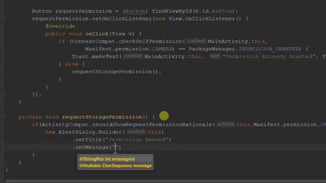
Task: Click 'checkSelfPermission' method call
Action: pyautogui.click(x=151, y=41)
